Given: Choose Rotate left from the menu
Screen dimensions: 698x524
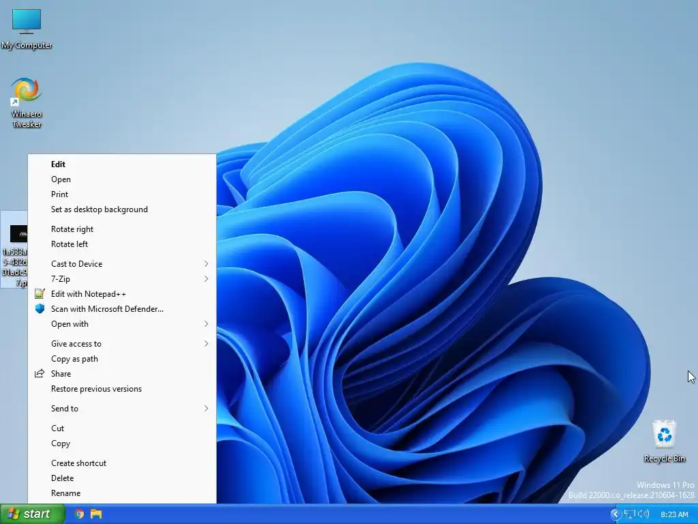Looking at the screenshot, I should click(122, 244).
